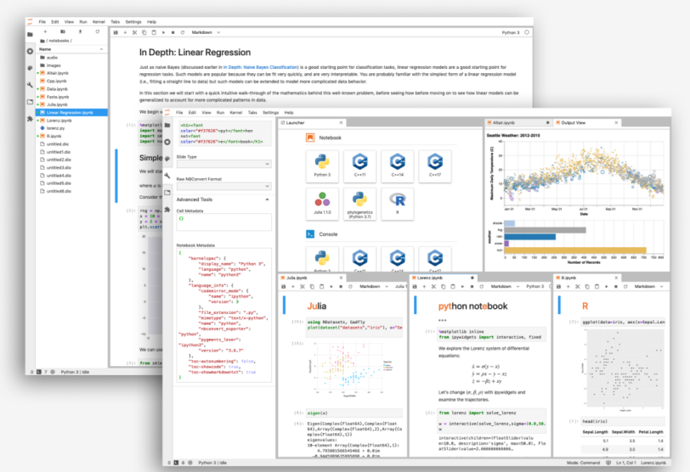Screen dimensions: 690x472
Task: Launch a C++14 notebook from the Launcher
Action: (x=398, y=166)
